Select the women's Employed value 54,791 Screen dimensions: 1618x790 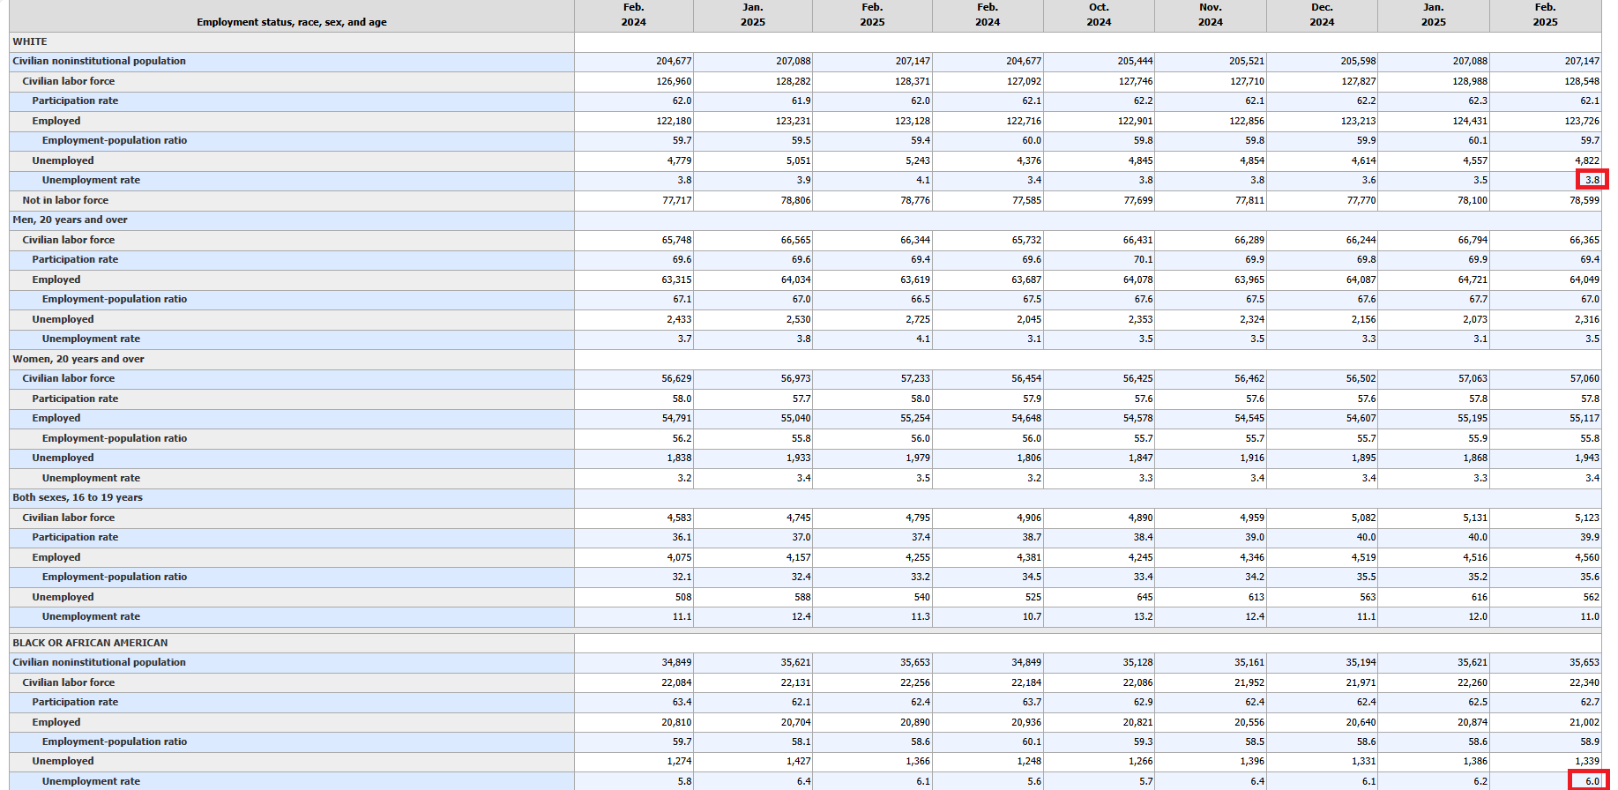(676, 418)
